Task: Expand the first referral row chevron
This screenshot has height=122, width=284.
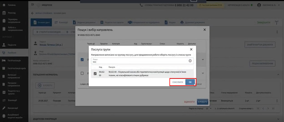Action: pyautogui.click(x=203, y=59)
